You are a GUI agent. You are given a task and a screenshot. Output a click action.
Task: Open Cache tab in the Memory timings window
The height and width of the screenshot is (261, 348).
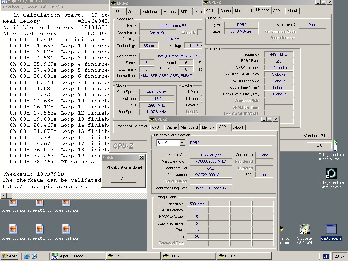[x=226, y=11]
